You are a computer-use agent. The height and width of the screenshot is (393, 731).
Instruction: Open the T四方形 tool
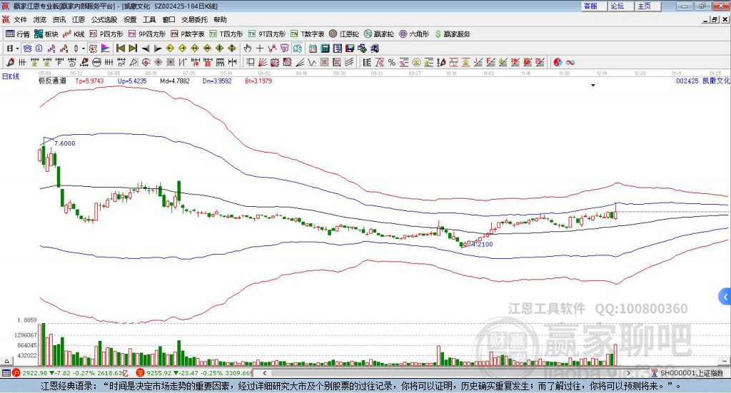coord(226,34)
